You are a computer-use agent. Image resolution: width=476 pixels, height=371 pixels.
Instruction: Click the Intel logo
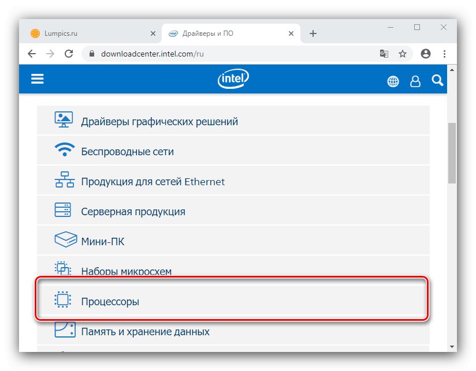[233, 80]
